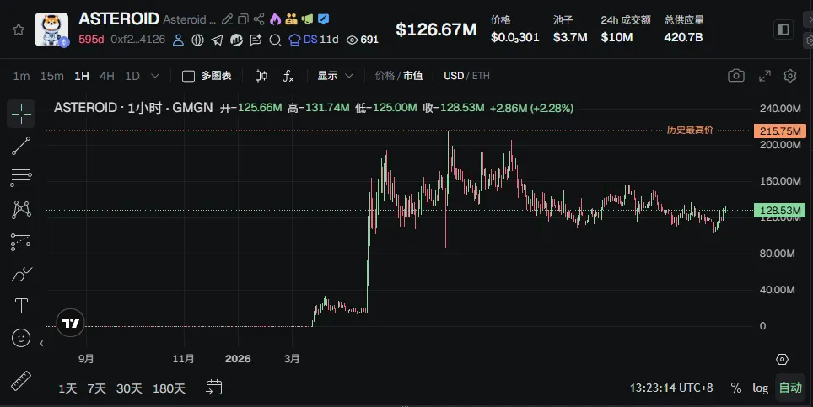The height and width of the screenshot is (407, 813).
Task: Open time axis settings hexagon icon
Action: [782, 359]
